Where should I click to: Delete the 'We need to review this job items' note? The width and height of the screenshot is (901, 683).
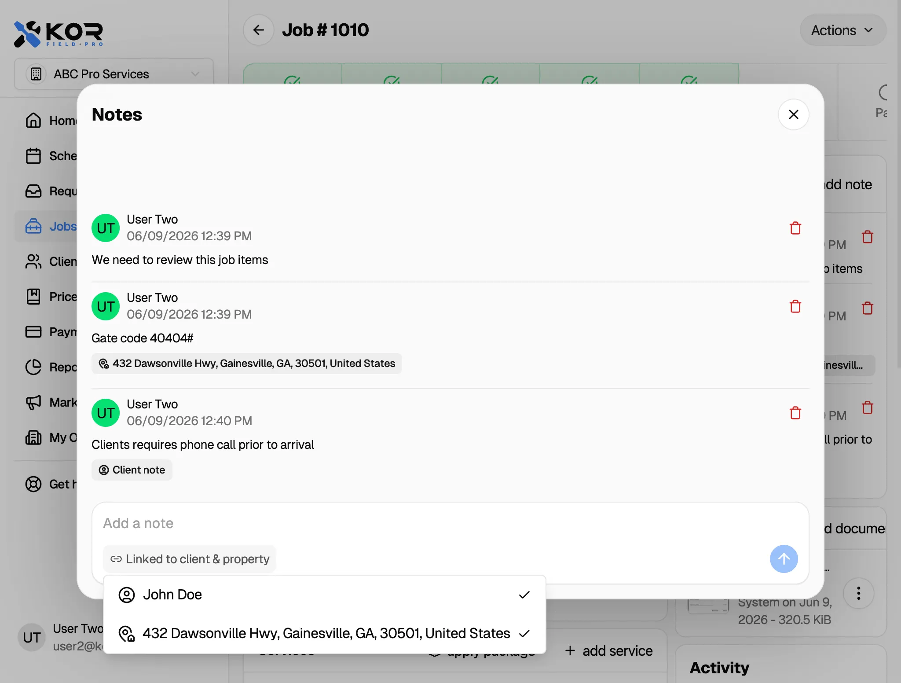pyautogui.click(x=795, y=228)
